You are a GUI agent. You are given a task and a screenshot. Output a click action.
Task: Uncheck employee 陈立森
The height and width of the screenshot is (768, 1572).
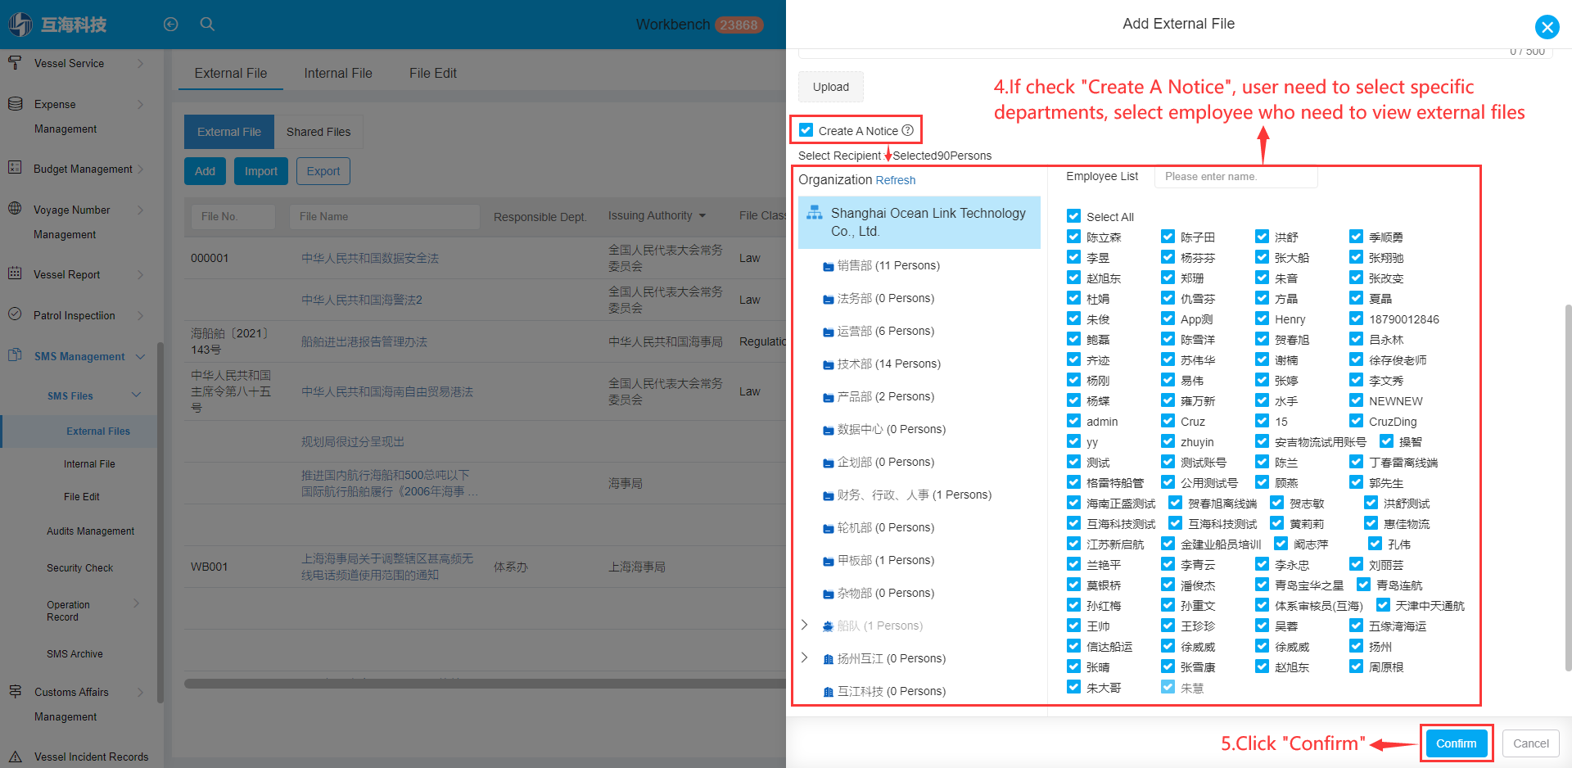coord(1074,237)
